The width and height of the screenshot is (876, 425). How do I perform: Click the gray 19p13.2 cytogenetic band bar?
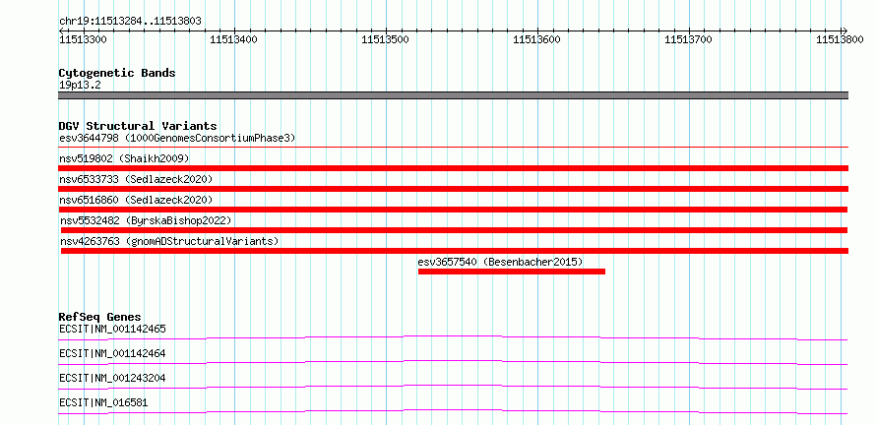pos(453,95)
